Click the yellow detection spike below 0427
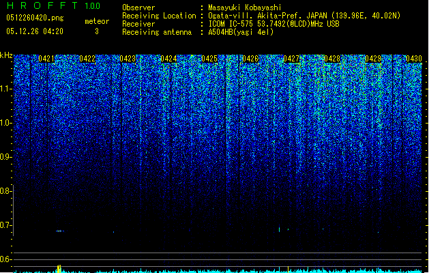429x273 pixels. click(288, 269)
